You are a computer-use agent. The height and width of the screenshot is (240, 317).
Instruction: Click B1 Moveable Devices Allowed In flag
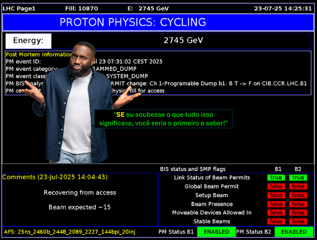[x=276, y=212]
